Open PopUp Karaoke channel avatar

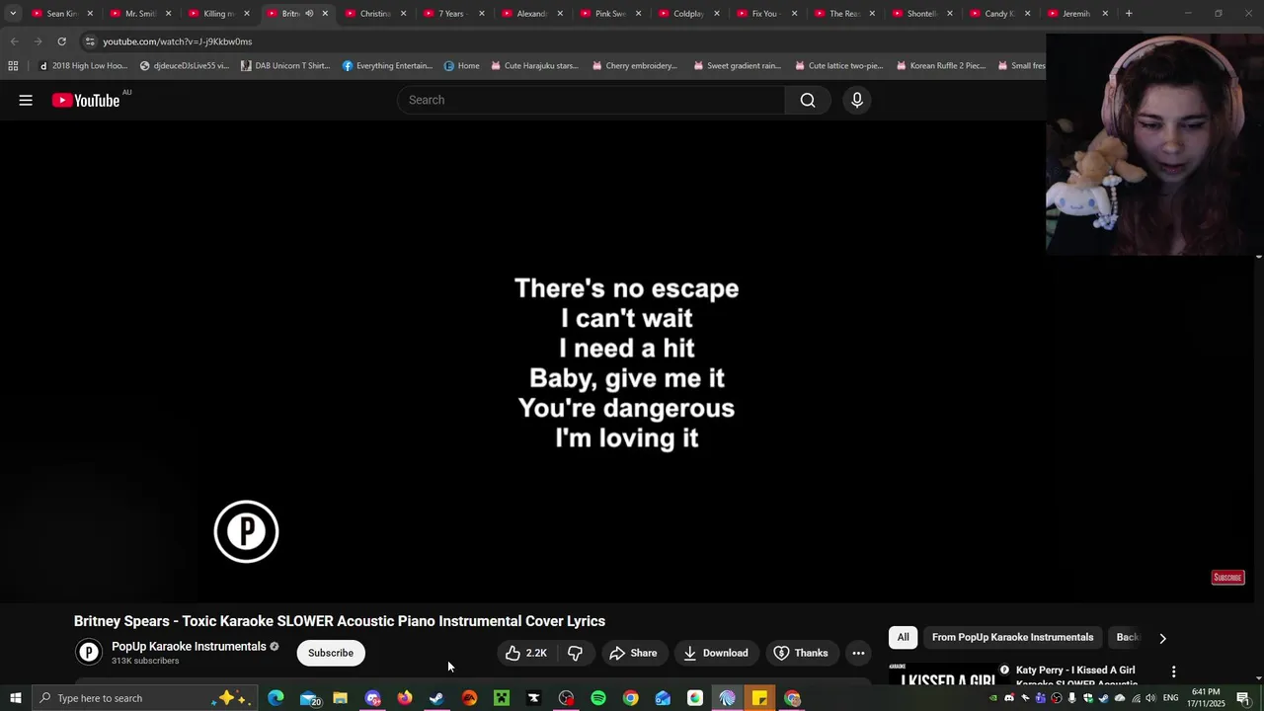(x=89, y=652)
